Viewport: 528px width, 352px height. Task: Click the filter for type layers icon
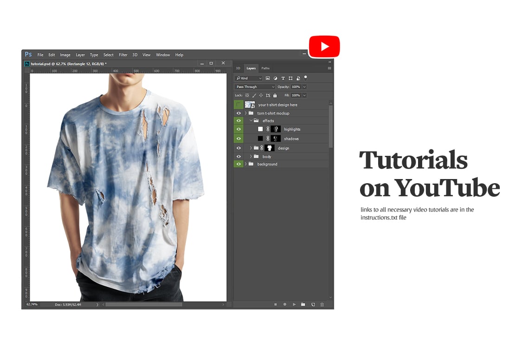[x=283, y=78]
